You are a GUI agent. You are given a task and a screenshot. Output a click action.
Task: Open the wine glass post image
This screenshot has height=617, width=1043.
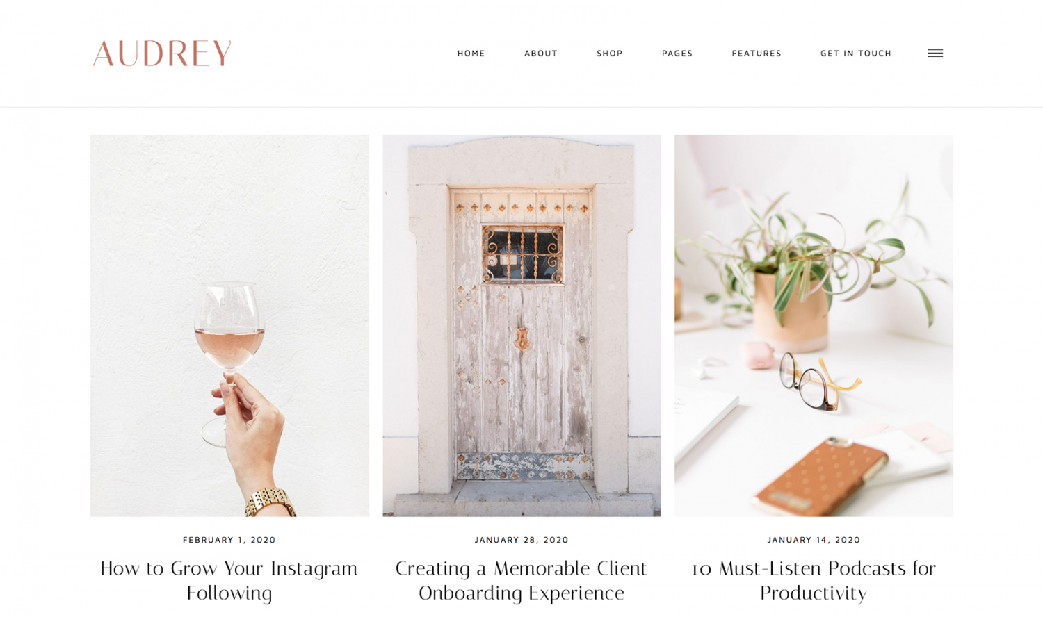tap(229, 325)
